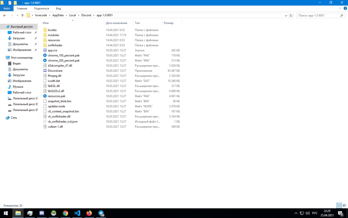
Task: Open Изображения under Быстрый доступ
Action: tap(22, 50)
